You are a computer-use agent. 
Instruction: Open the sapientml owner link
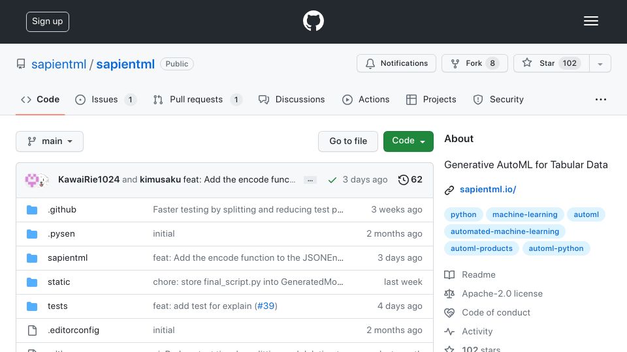[x=59, y=64]
